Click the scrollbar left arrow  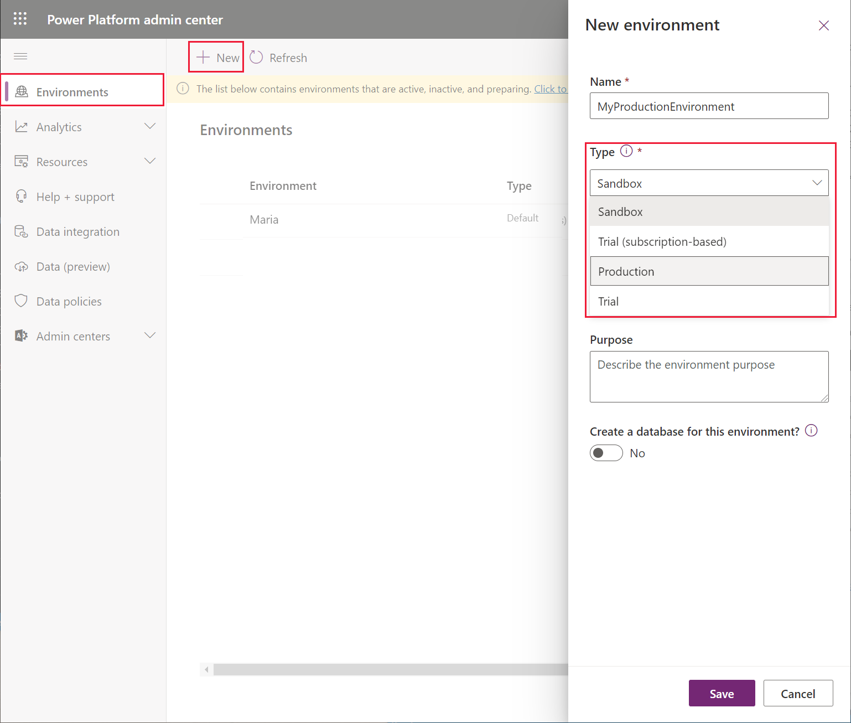pyautogui.click(x=206, y=669)
